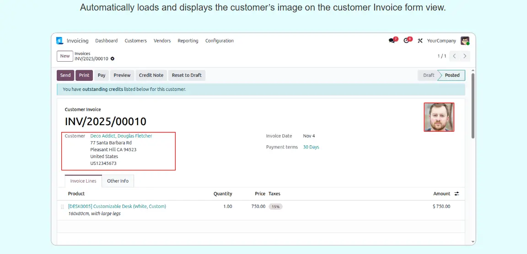The image size is (527, 254).
Task: Open the user avatar menu
Action: pyautogui.click(x=465, y=41)
